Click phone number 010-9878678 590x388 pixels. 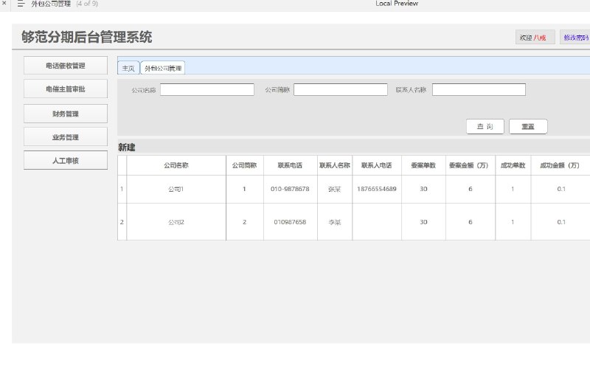point(290,189)
